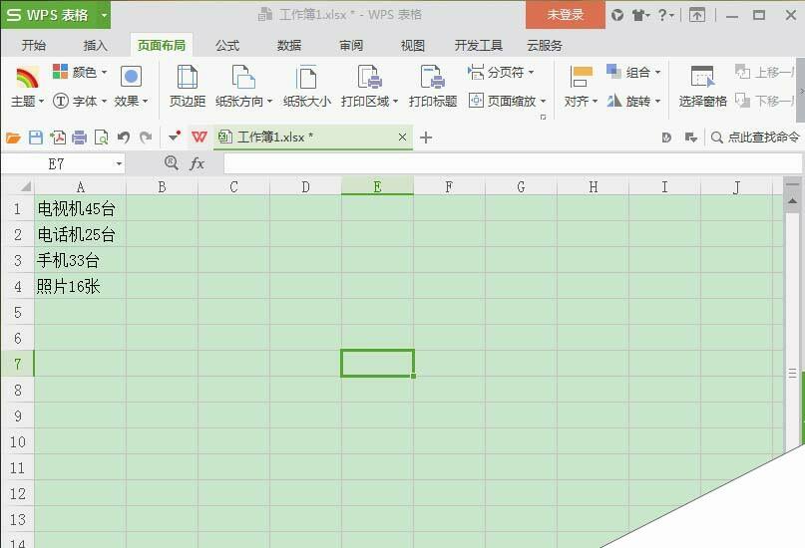805x548 pixels.
Task: Select column H header
Action: [593, 186]
